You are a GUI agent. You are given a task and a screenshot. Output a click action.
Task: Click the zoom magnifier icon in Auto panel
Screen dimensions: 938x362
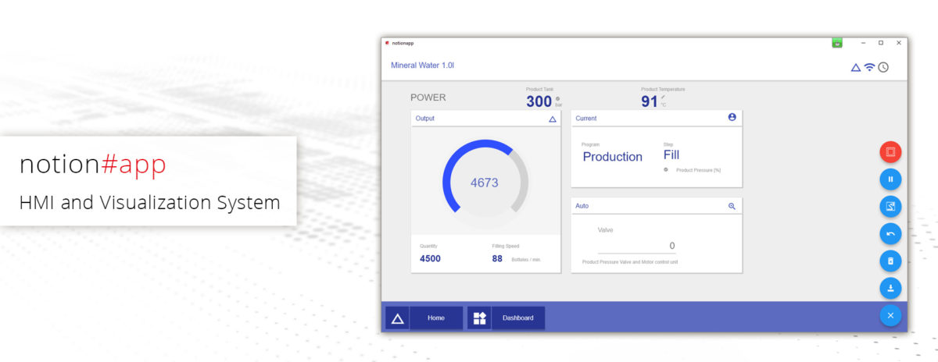pos(732,206)
